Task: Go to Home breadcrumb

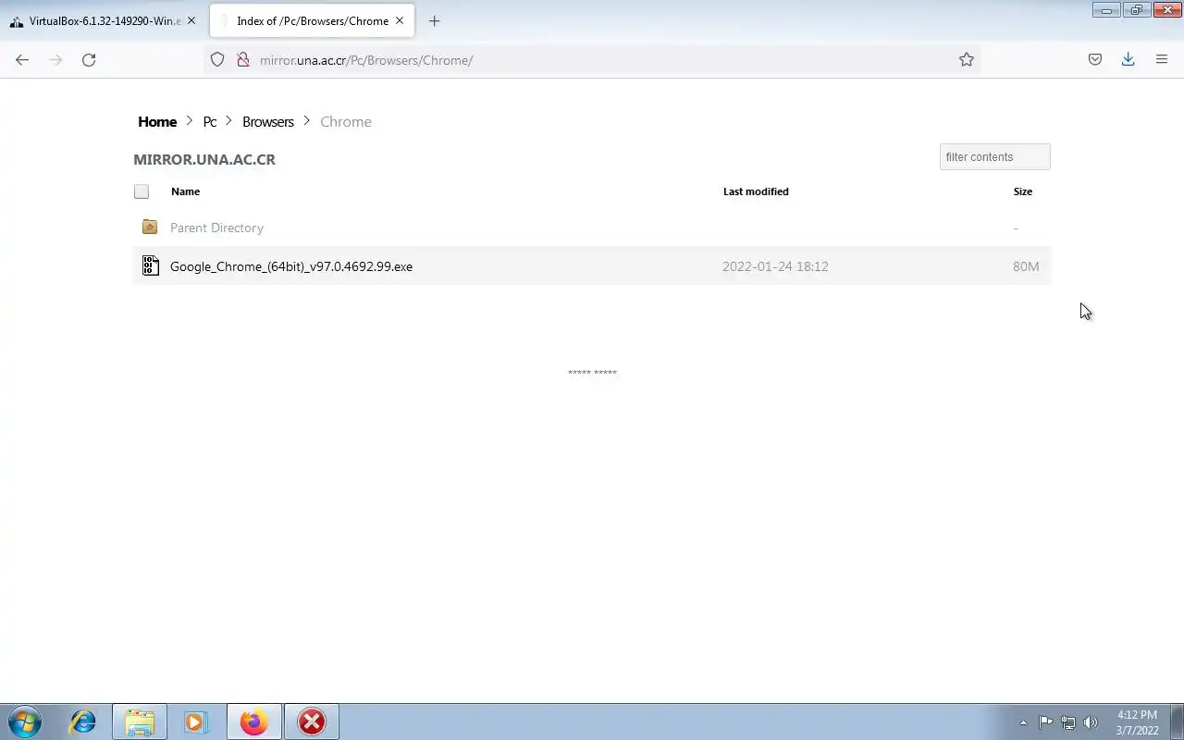Action: pyautogui.click(x=157, y=121)
